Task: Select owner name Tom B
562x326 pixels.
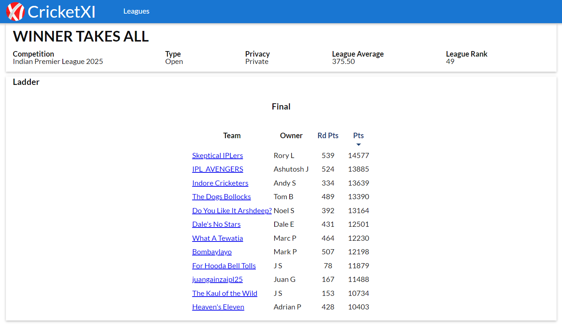Action: (283, 197)
